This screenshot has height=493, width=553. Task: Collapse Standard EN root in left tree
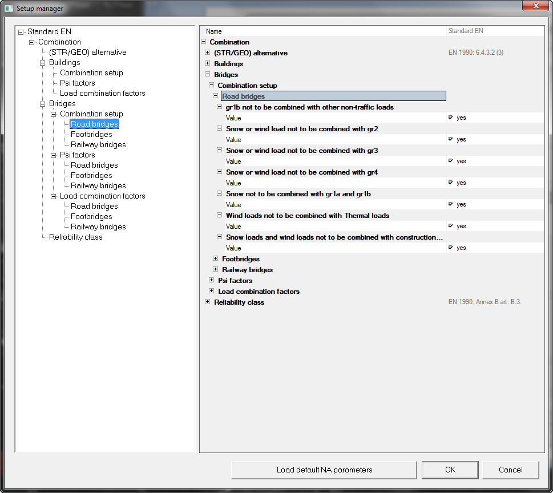pos(21,32)
